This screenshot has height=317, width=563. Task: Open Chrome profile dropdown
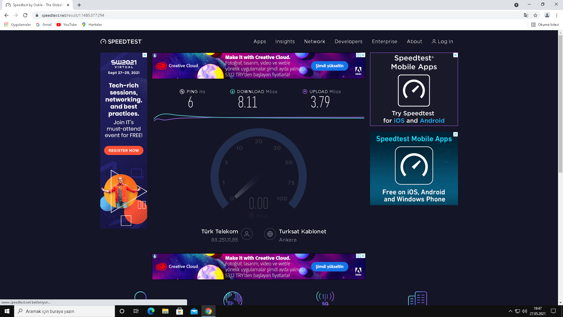547,15
